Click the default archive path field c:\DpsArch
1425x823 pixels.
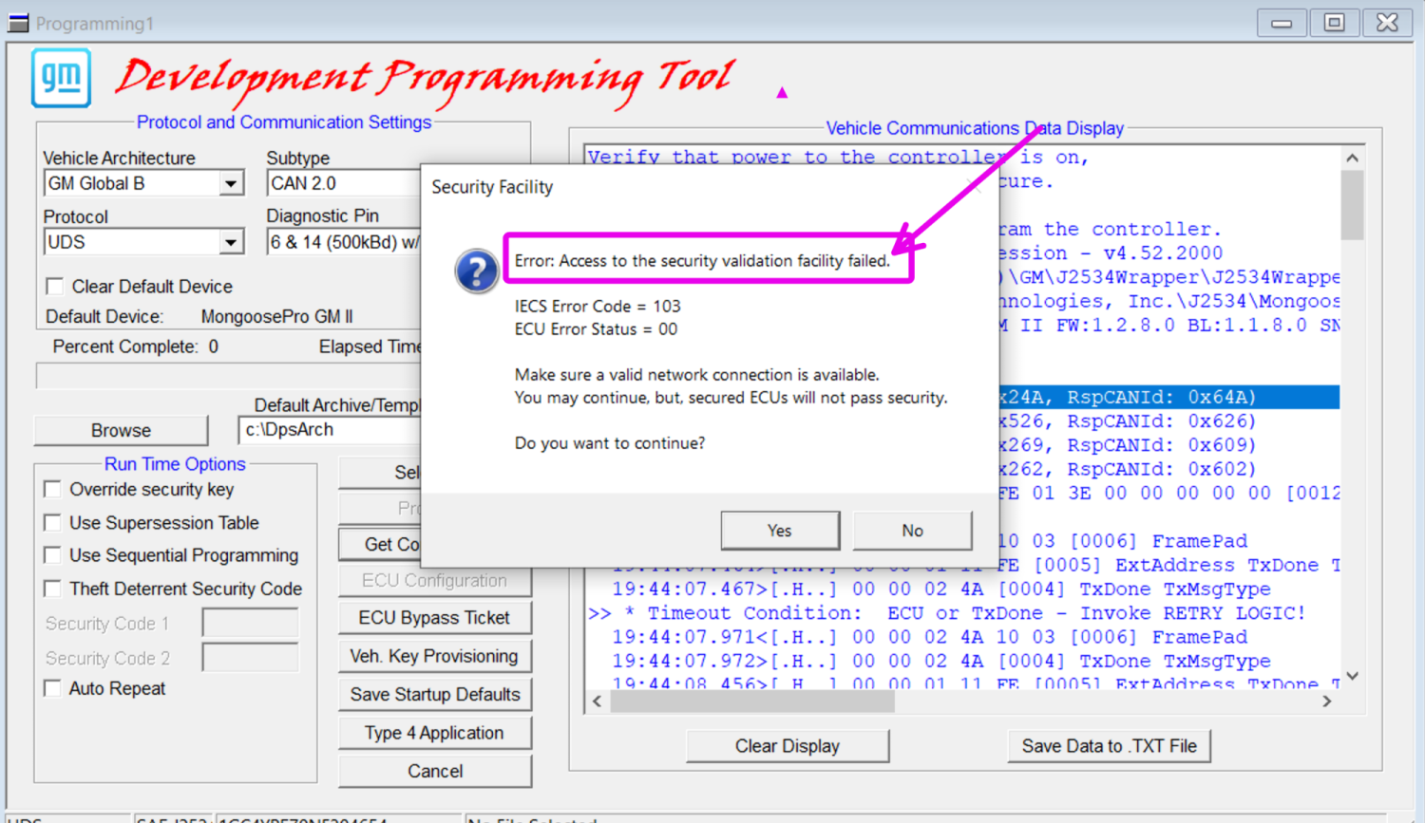click(x=330, y=430)
